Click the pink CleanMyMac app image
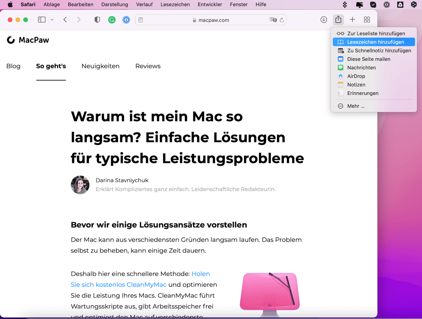This screenshot has width=422, height=319. (x=270, y=294)
